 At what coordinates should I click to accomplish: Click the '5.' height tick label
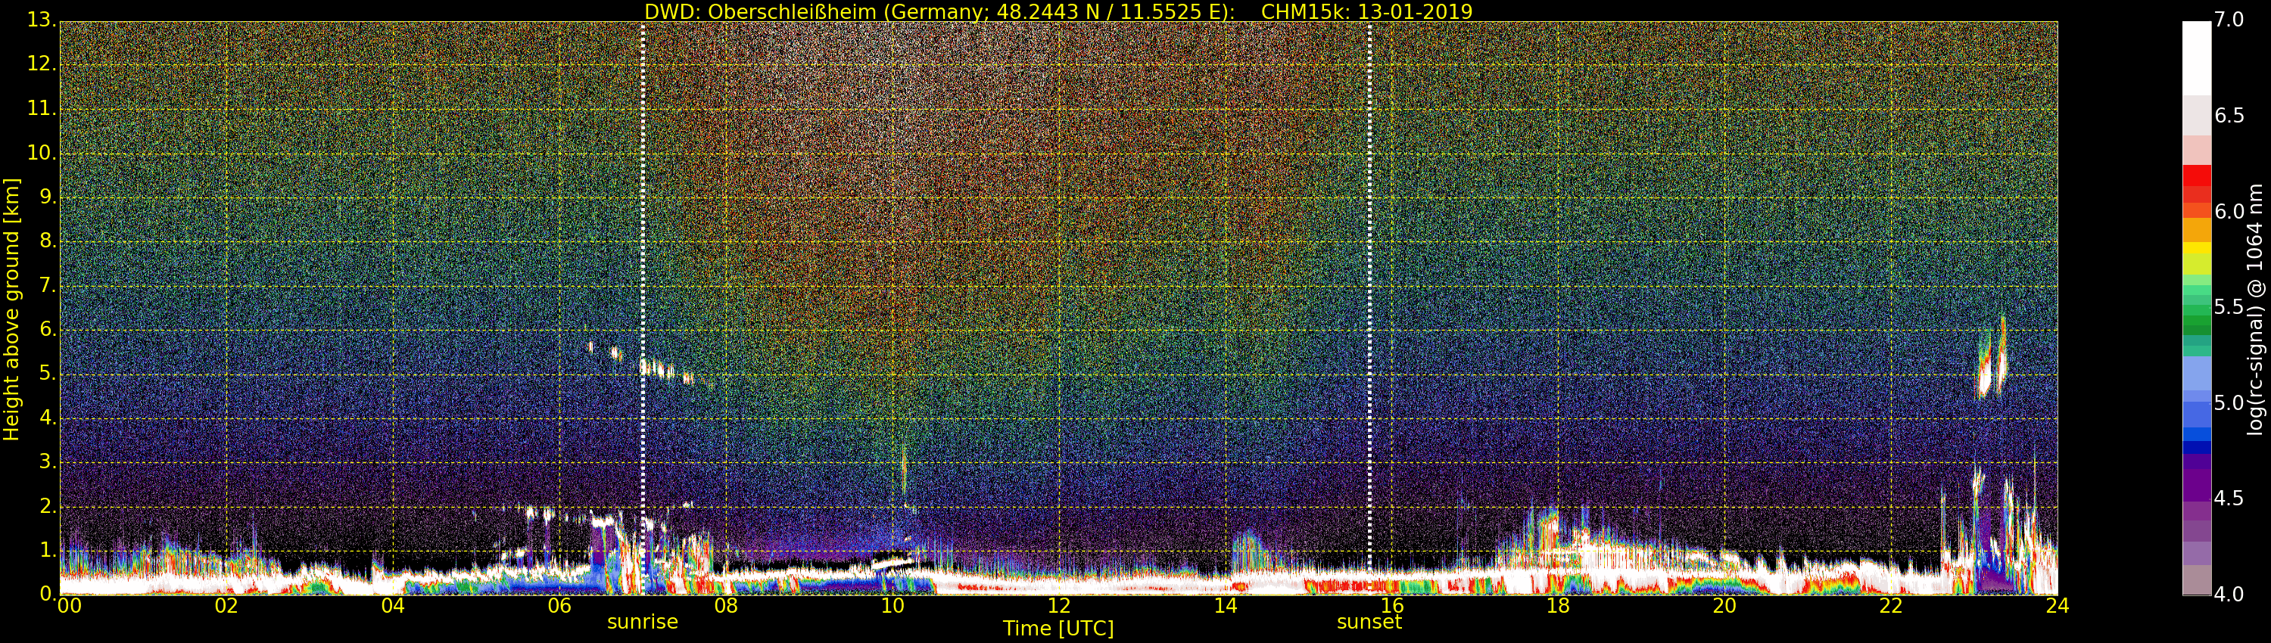(x=47, y=374)
